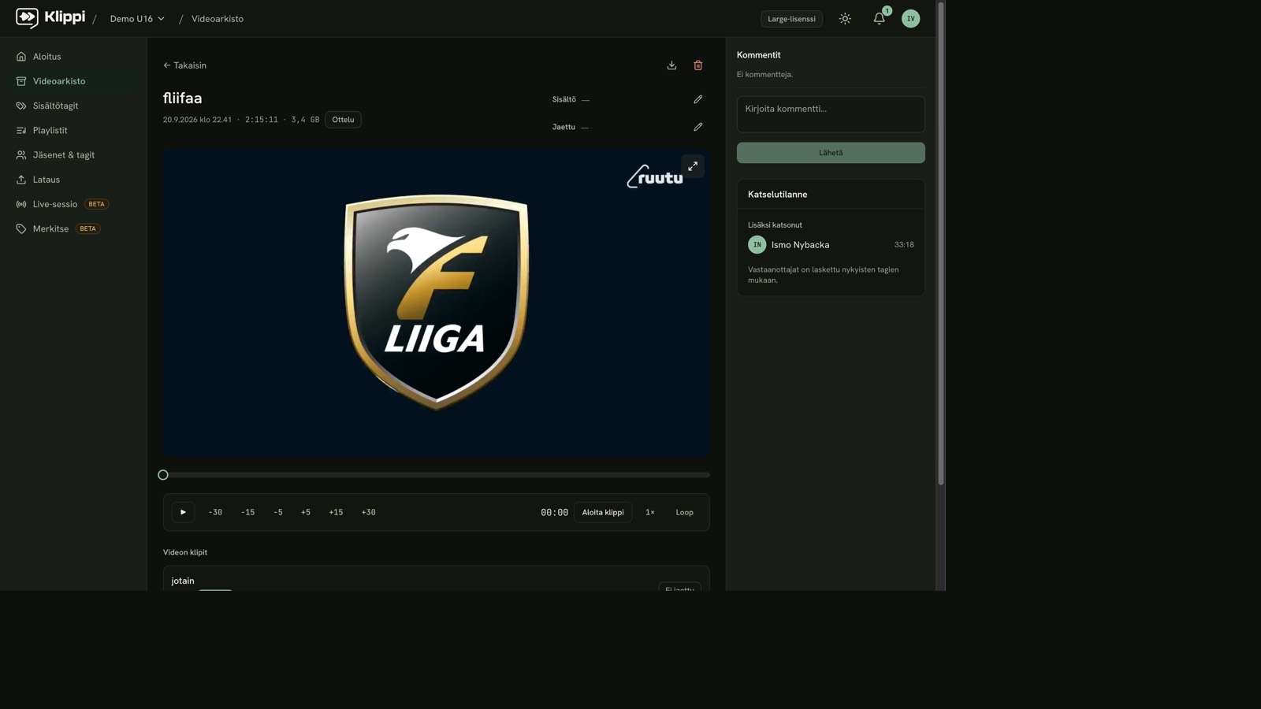The height and width of the screenshot is (709, 1261).
Task: Edit the Jaettu field pencil icon
Action: click(697, 127)
